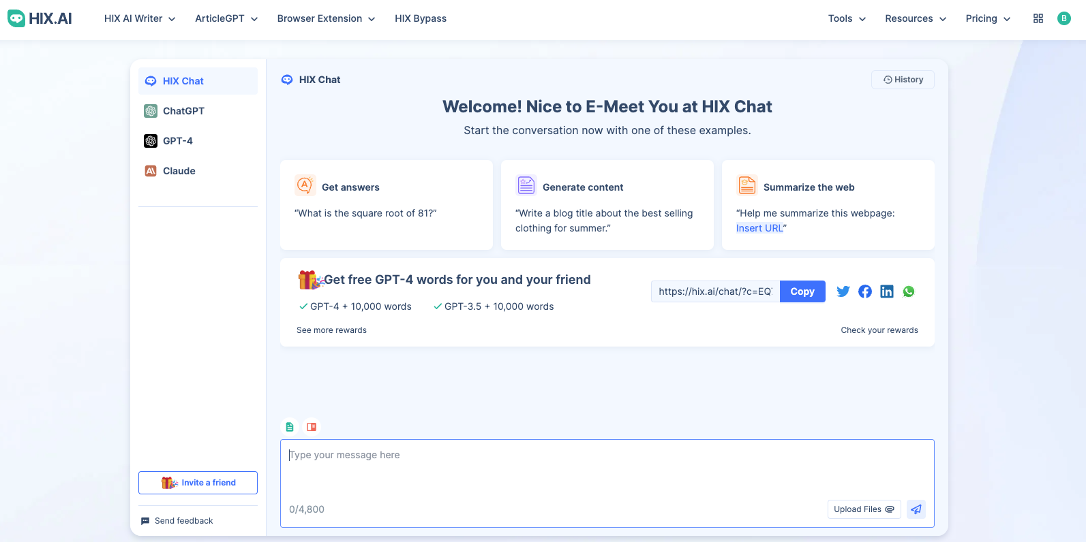Click the GPT-3.5 + 10,000 words text
Image resolution: width=1086 pixels, height=542 pixels.
point(499,306)
